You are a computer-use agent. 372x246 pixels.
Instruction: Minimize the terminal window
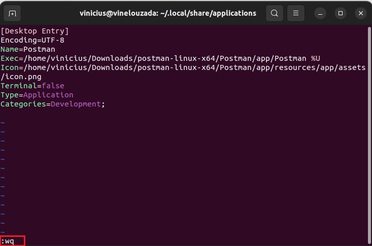[320, 13]
